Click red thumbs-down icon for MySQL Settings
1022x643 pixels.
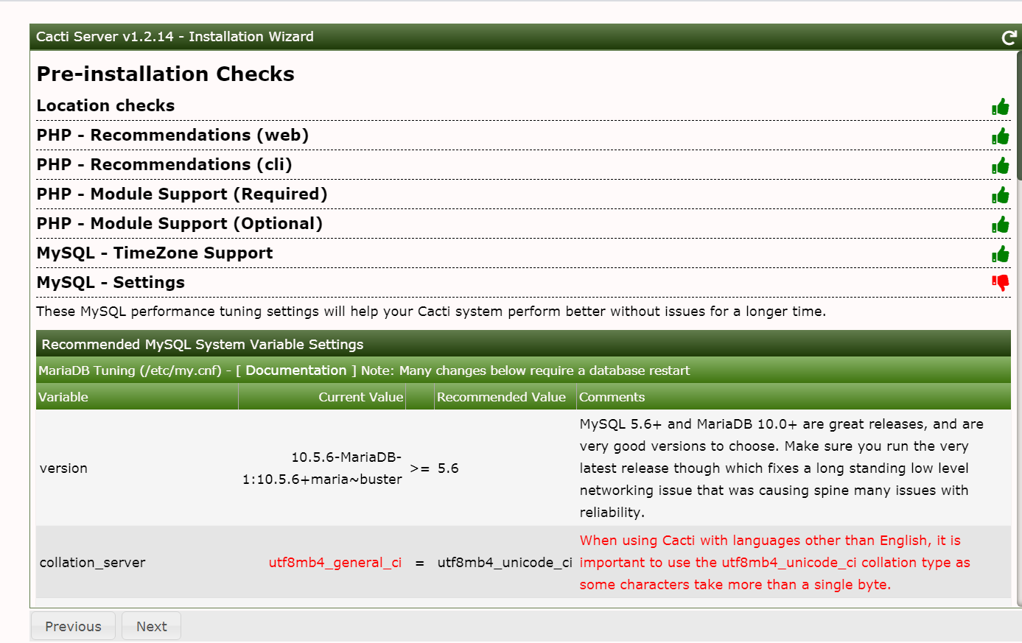(1001, 283)
